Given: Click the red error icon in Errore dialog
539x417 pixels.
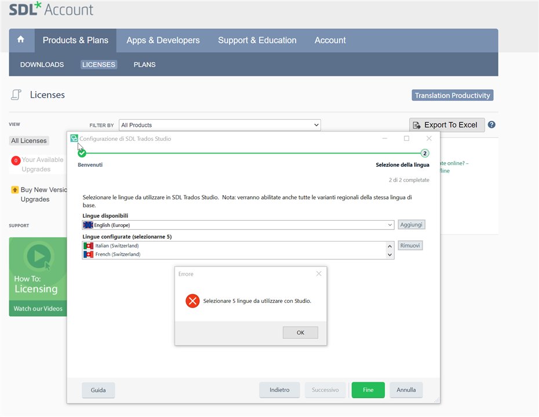Looking at the screenshot, I should (192, 301).
